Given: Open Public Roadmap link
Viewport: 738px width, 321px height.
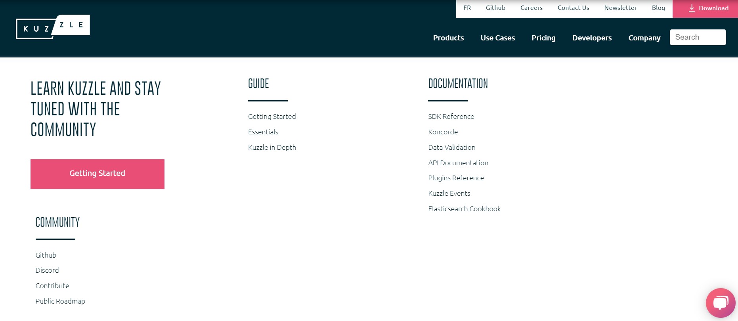Looking at the screenshot, I should coord(60,301).
